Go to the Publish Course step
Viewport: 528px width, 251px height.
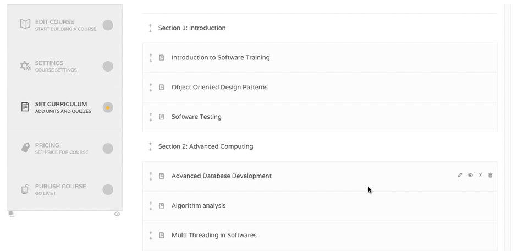[x=60, y=189]
